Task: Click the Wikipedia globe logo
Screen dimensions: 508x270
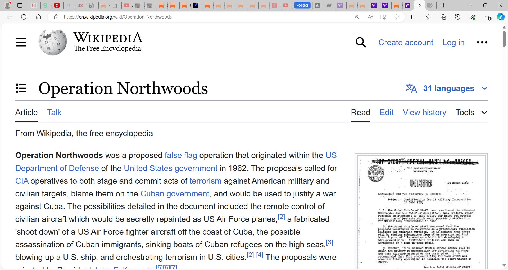Action: (53, 42)
